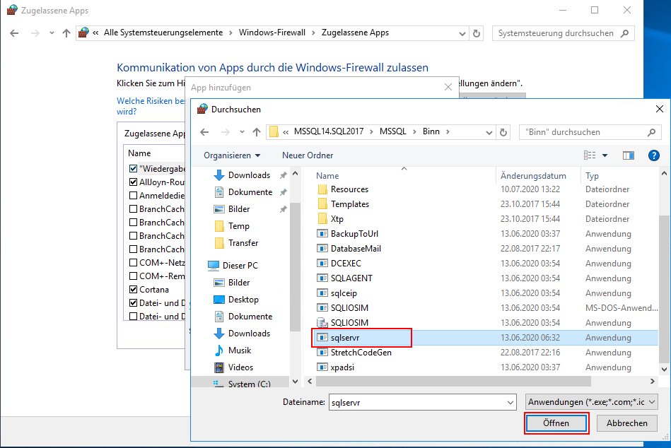Focus Systemsteuerung durchsuchen search box
The width and height of the screenshot is (671, 448).
(563, 33)
